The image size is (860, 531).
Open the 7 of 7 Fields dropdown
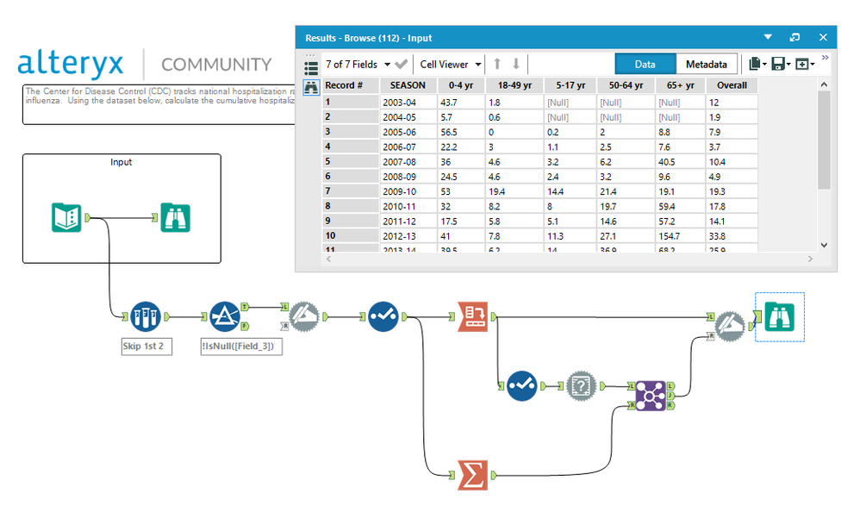click(387, 65)
